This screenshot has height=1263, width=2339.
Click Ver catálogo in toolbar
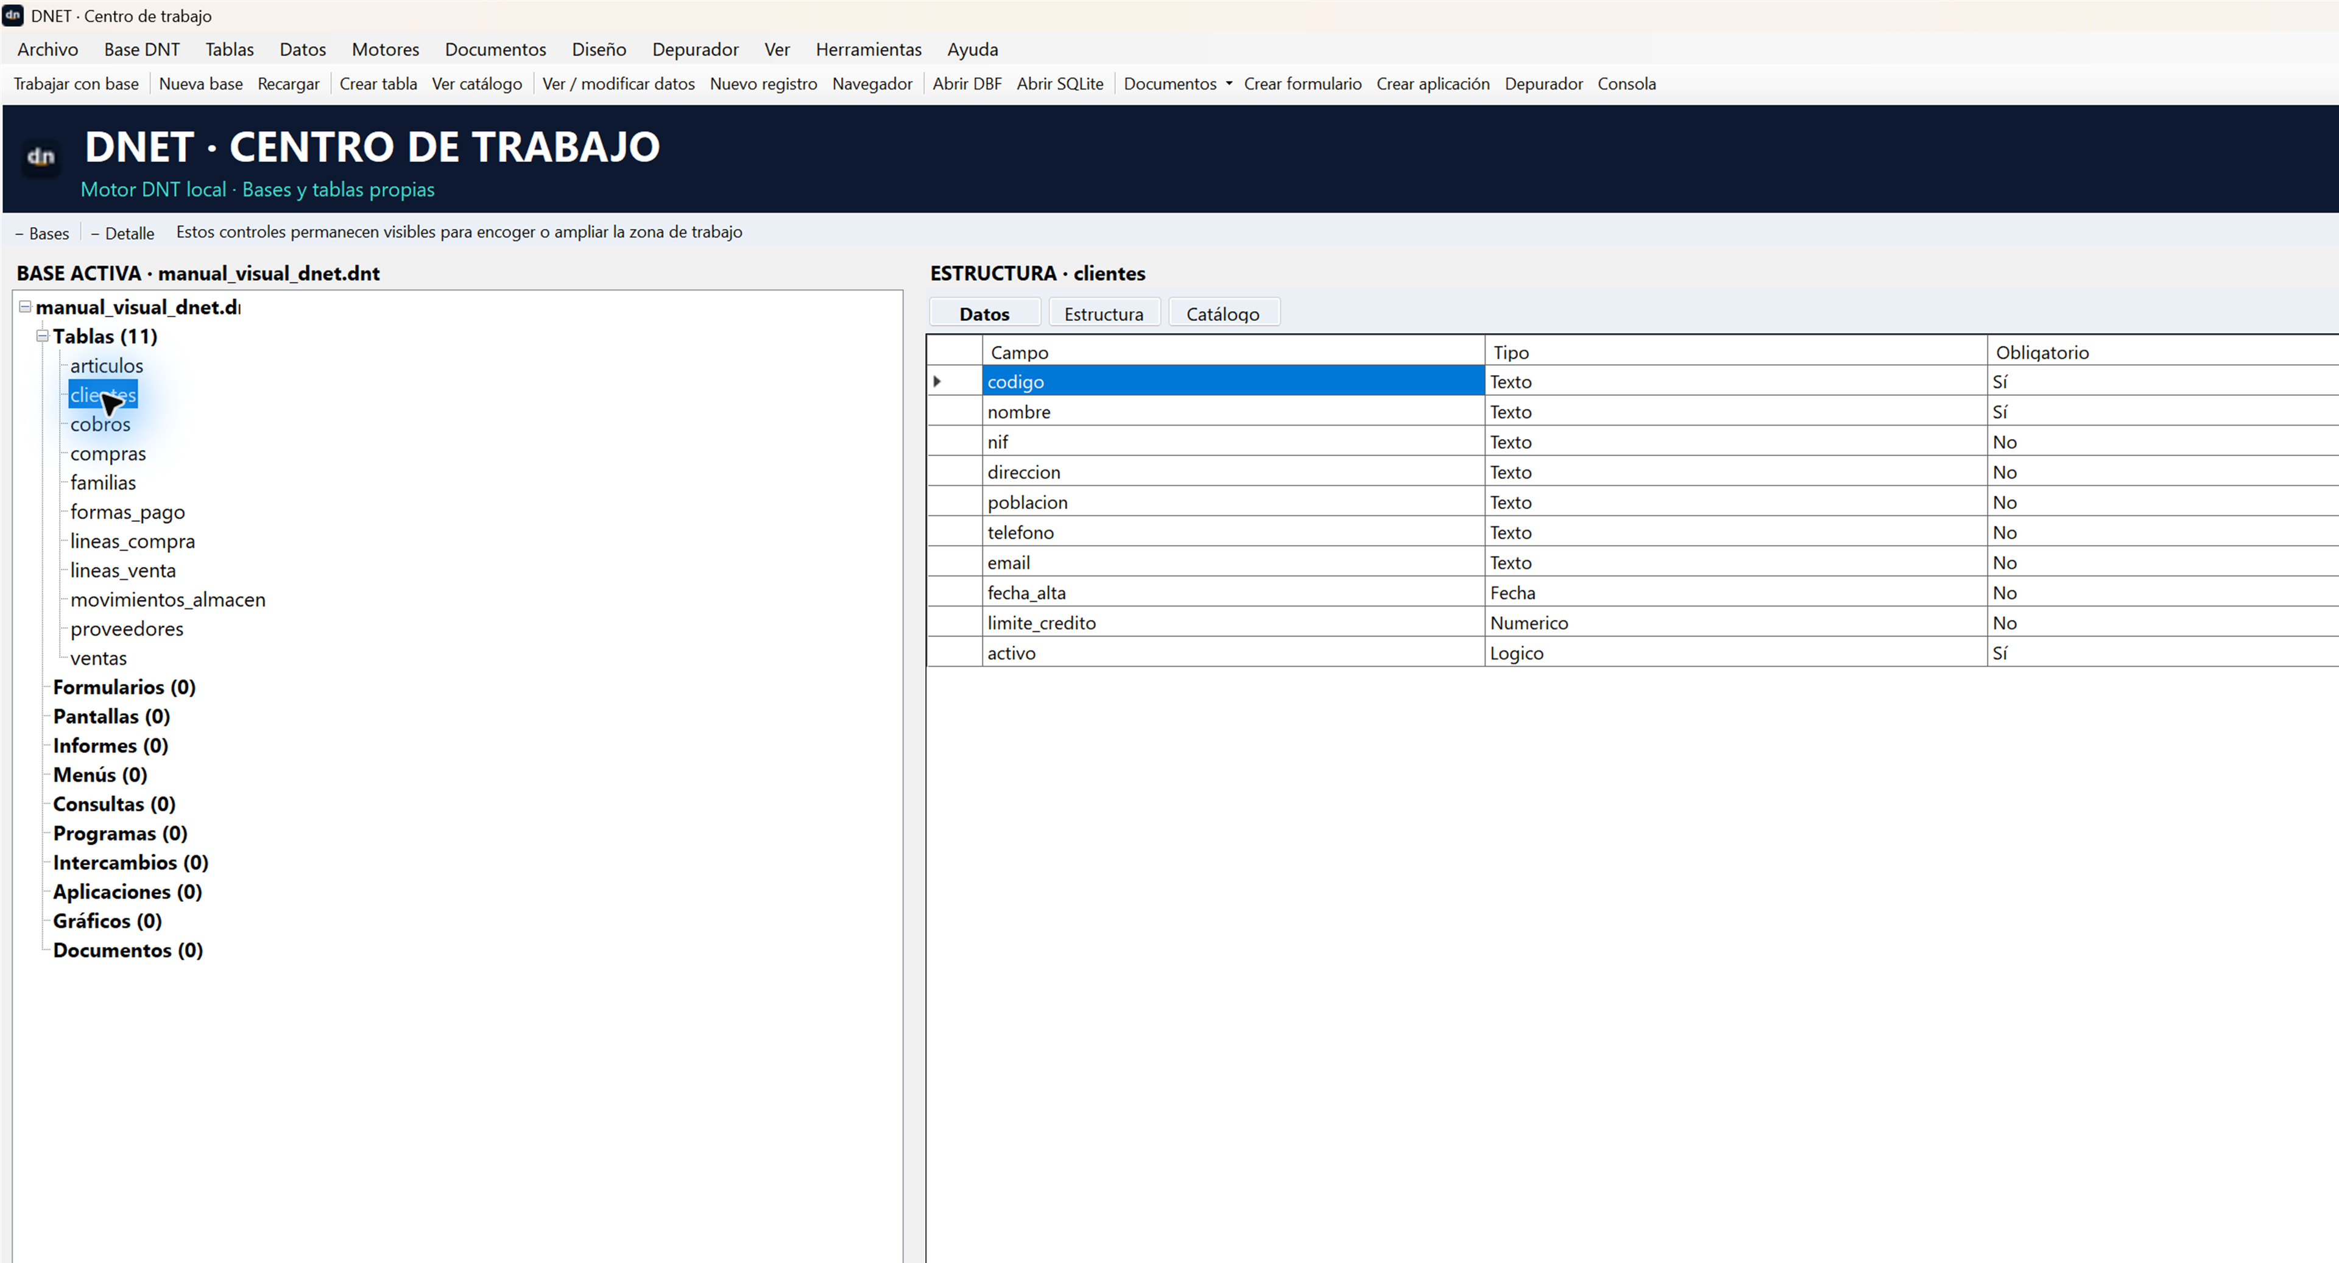pos(477,83)
